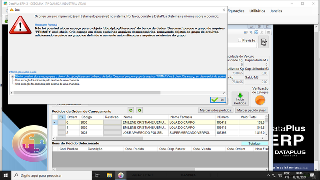The image size is (320, 180).
Task: Open the Utilitários menu
Action: pyautogui.click(x=257, y=11)
